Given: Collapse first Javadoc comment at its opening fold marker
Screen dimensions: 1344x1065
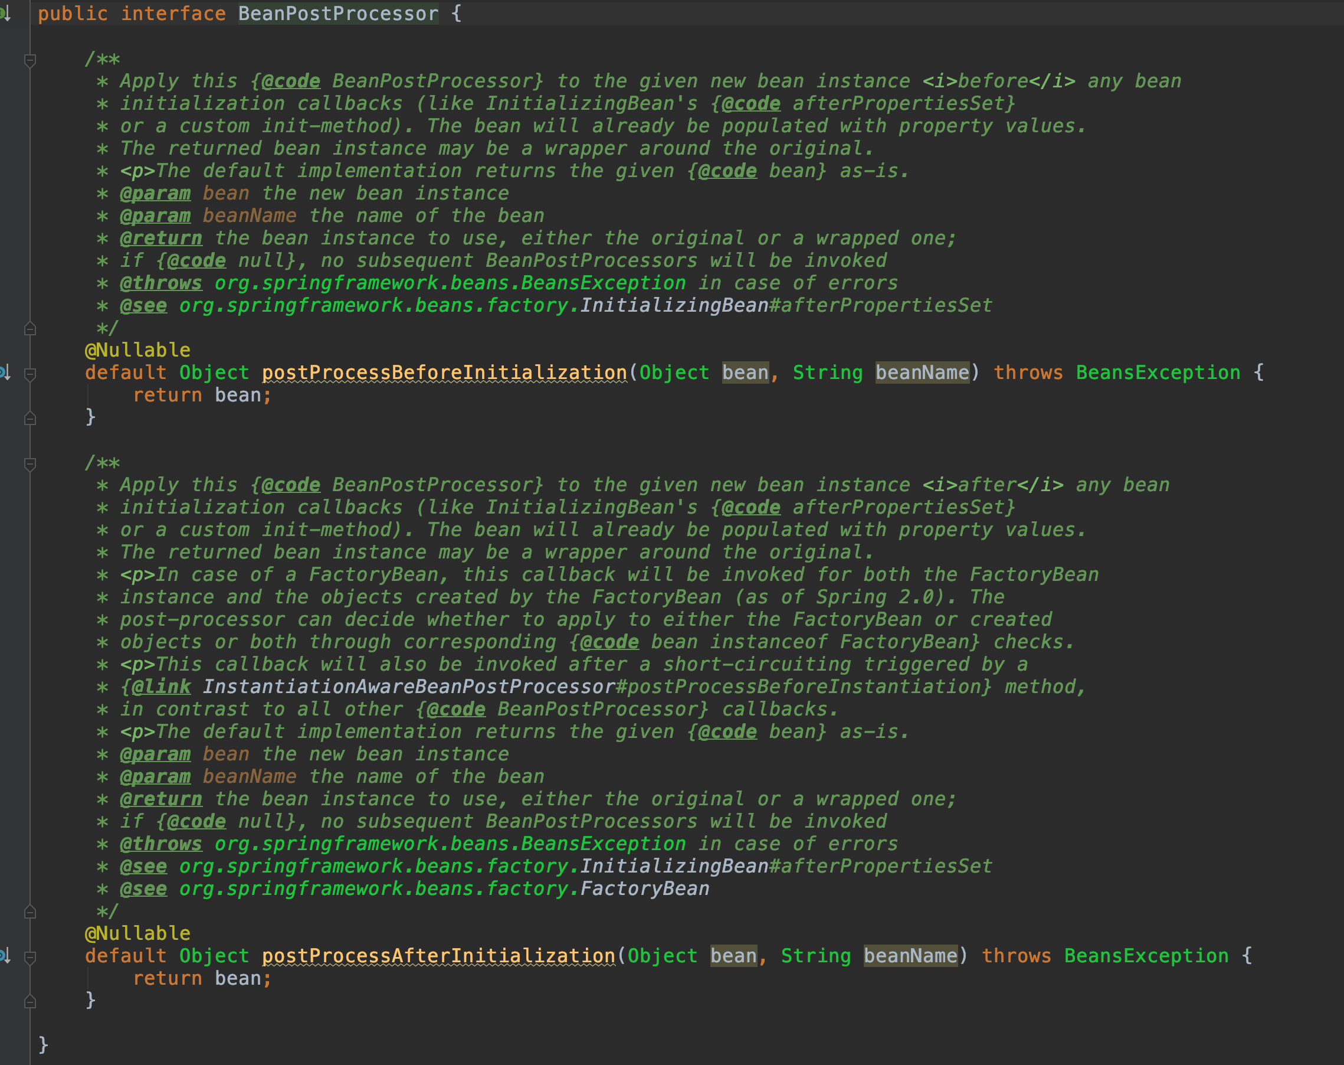Looking at the screenshot, I should point(30,60).
